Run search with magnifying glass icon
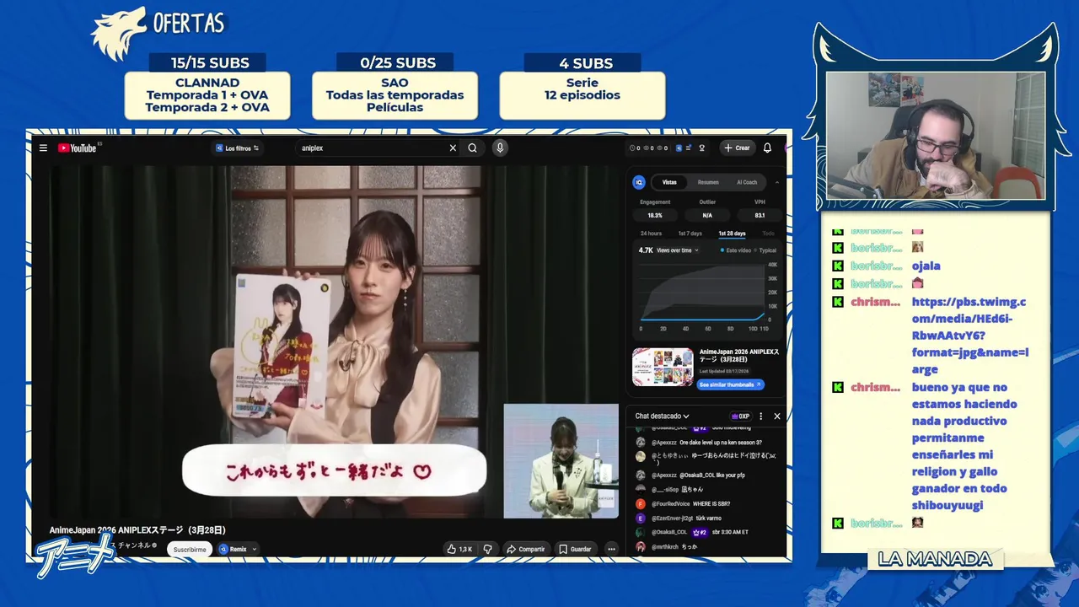Viewport: 1079px width, 607px height. tap(473, 148)
